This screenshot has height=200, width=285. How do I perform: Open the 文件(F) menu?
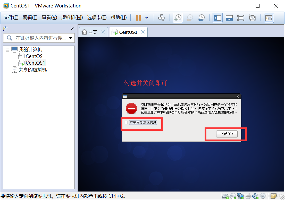11,18
